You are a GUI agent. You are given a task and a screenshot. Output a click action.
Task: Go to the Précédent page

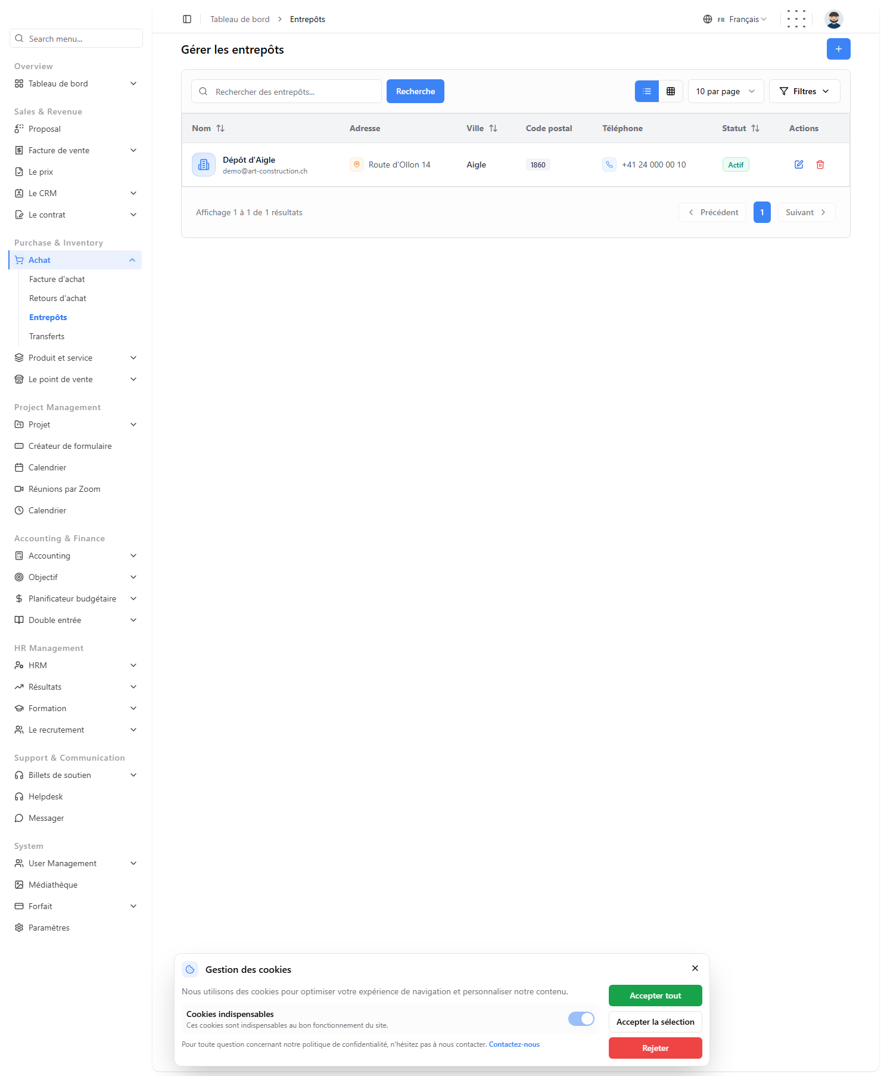712,212
